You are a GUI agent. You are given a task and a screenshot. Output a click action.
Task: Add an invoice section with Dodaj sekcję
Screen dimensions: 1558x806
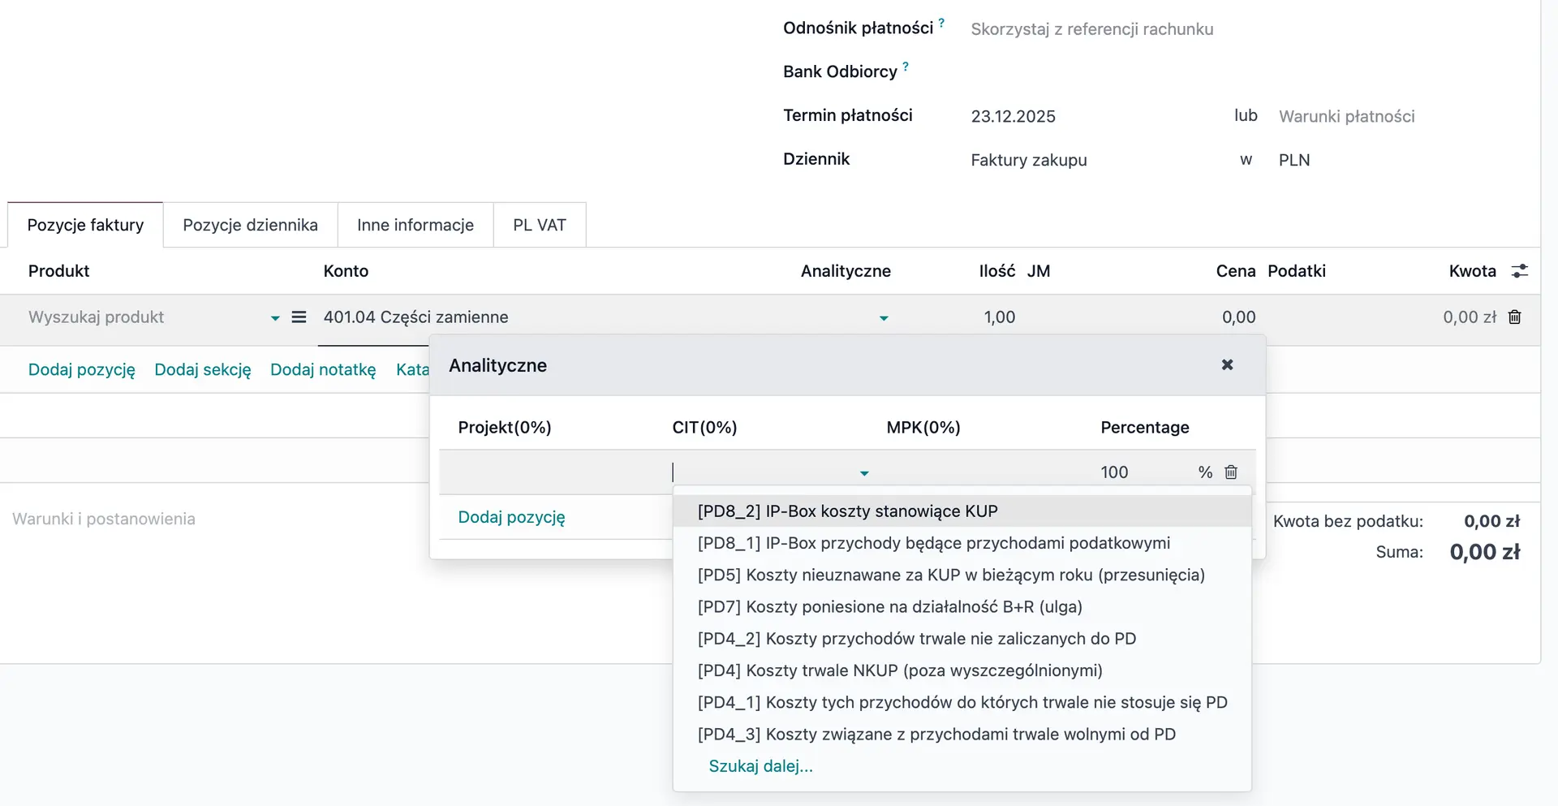tap(202, 370)
